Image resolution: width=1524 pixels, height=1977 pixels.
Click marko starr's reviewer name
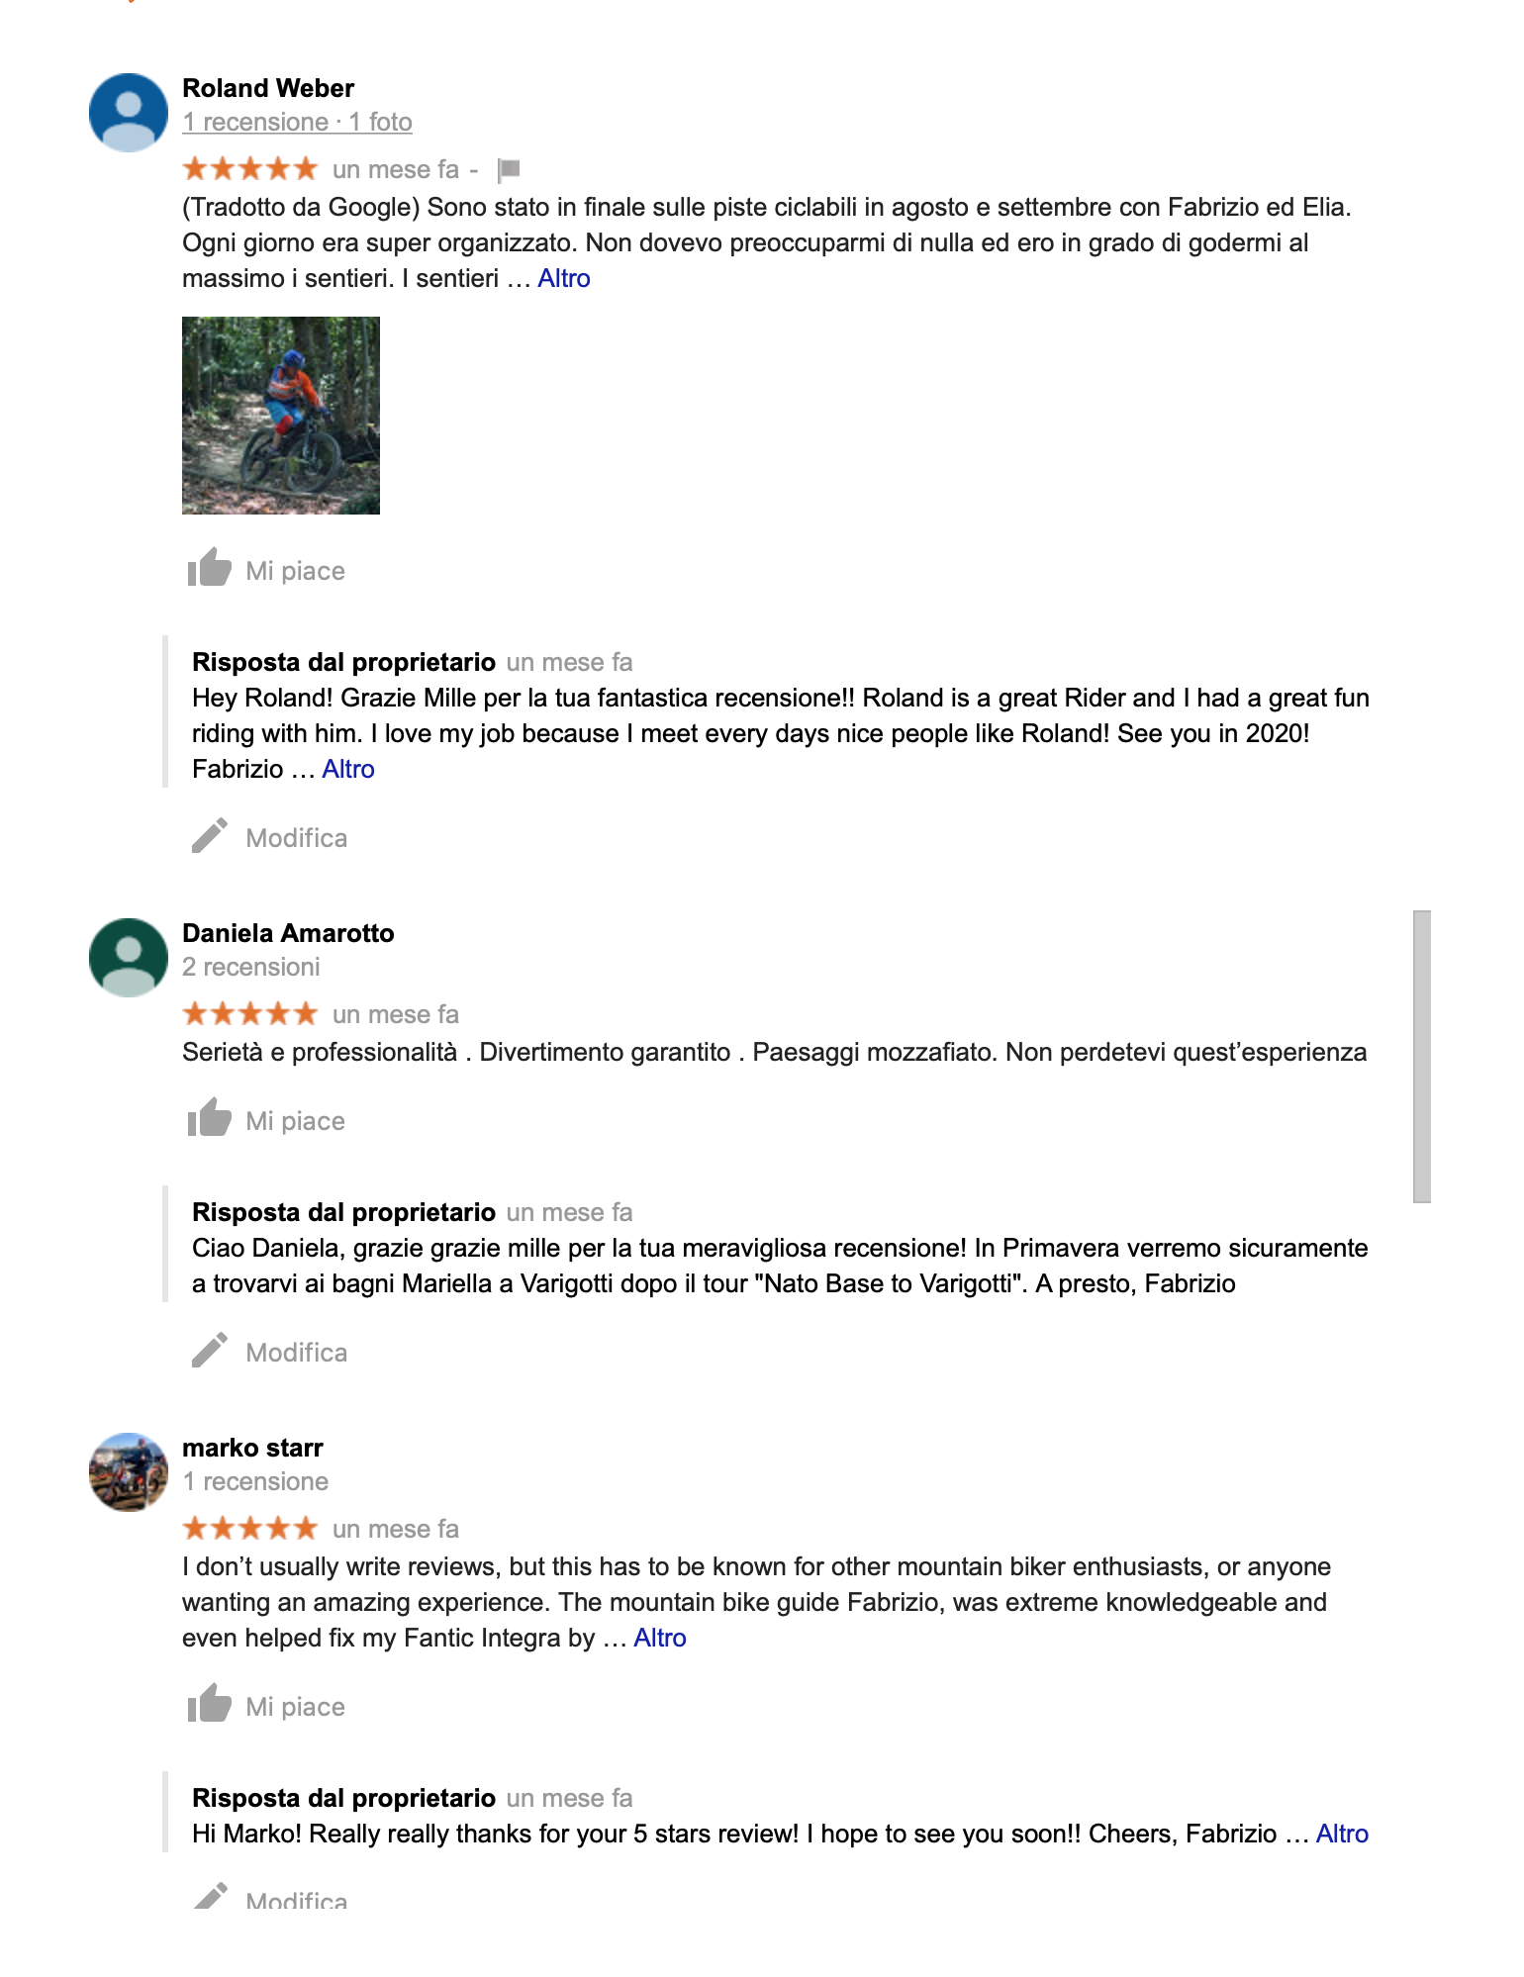[252, 1448]
